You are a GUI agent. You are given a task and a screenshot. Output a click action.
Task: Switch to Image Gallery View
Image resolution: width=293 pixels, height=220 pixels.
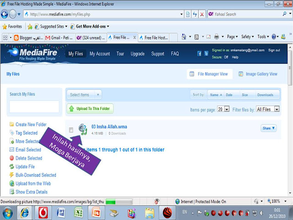[x=258, y=74]
